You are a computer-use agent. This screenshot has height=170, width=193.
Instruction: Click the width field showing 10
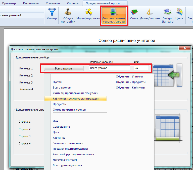[141, 68]
